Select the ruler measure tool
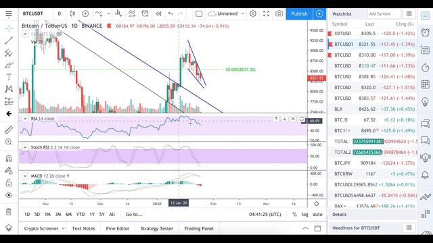 pyautogui.click(x=9, y=130)
